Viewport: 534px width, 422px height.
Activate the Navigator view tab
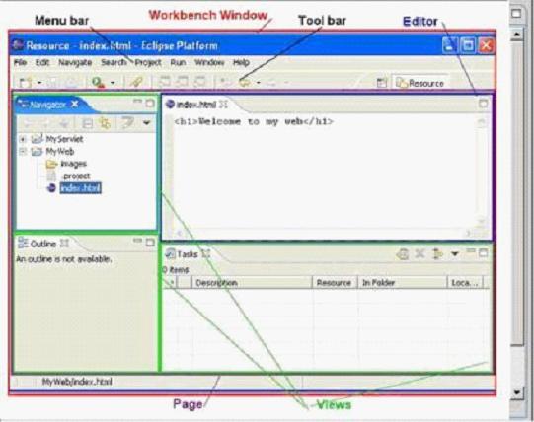pyautogui.click(x=47, y=105)
